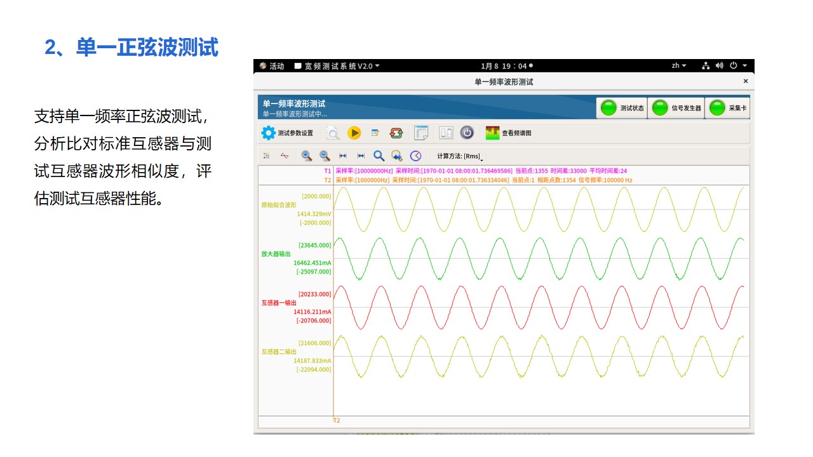Click the yellow play start-test button
The height and width of the screenshot is (457, 813).
pyautogui.click(x=354, y=133)
